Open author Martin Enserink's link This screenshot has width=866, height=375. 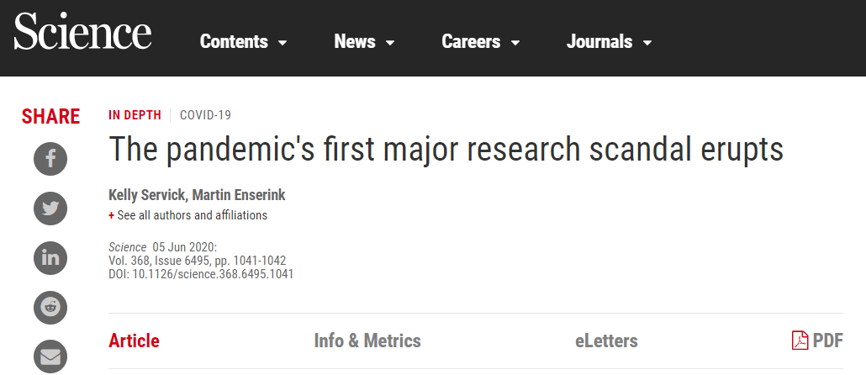coord(239,195)
